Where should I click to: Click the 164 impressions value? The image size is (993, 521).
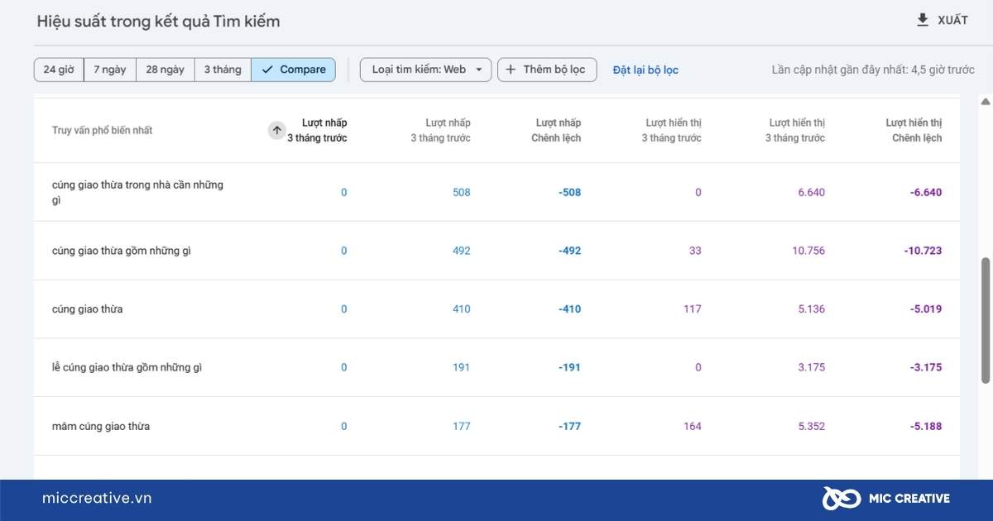tap(693, 426)
